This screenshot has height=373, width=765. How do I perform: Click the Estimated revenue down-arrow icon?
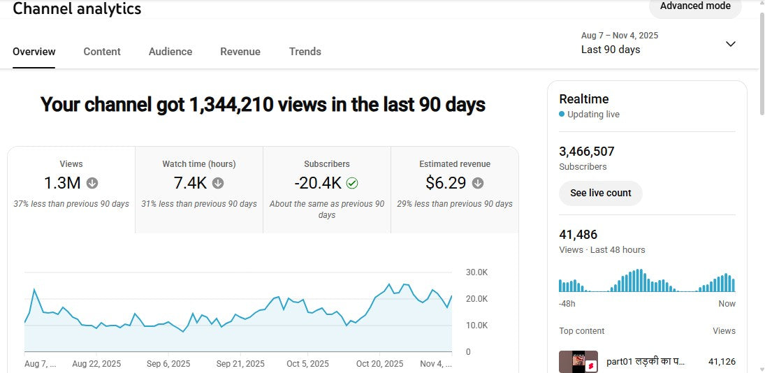tap(478, 183)
